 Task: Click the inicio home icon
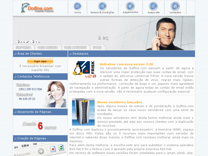click(x=78, y=6)
